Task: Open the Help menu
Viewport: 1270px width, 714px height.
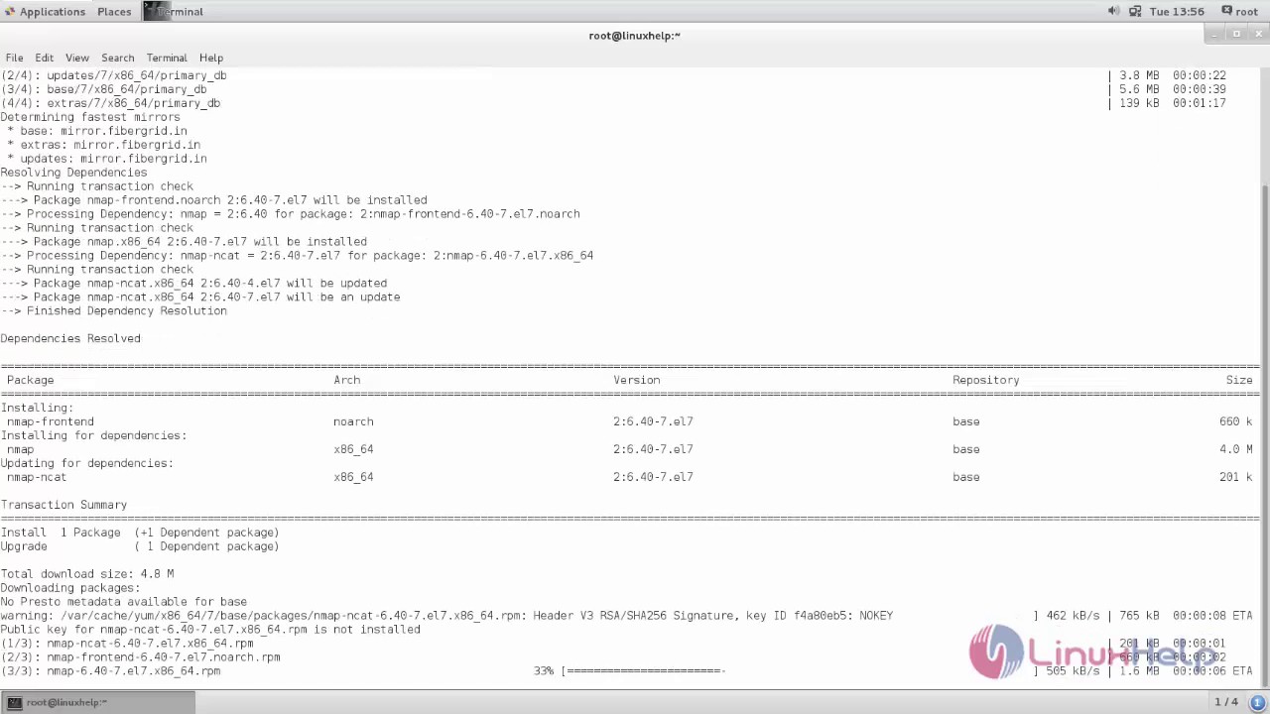Action: (x=211, y=58)
